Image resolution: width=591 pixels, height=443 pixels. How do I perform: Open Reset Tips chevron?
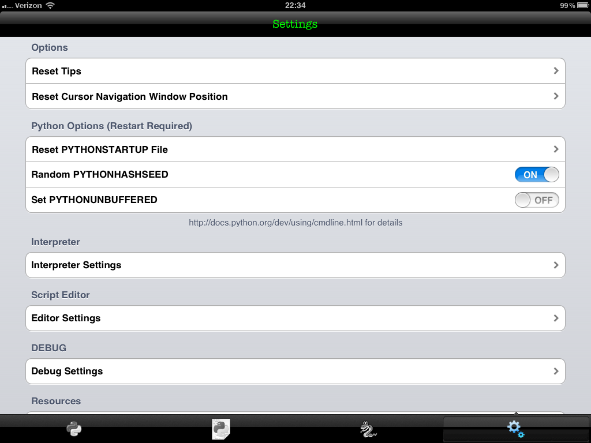556,71
